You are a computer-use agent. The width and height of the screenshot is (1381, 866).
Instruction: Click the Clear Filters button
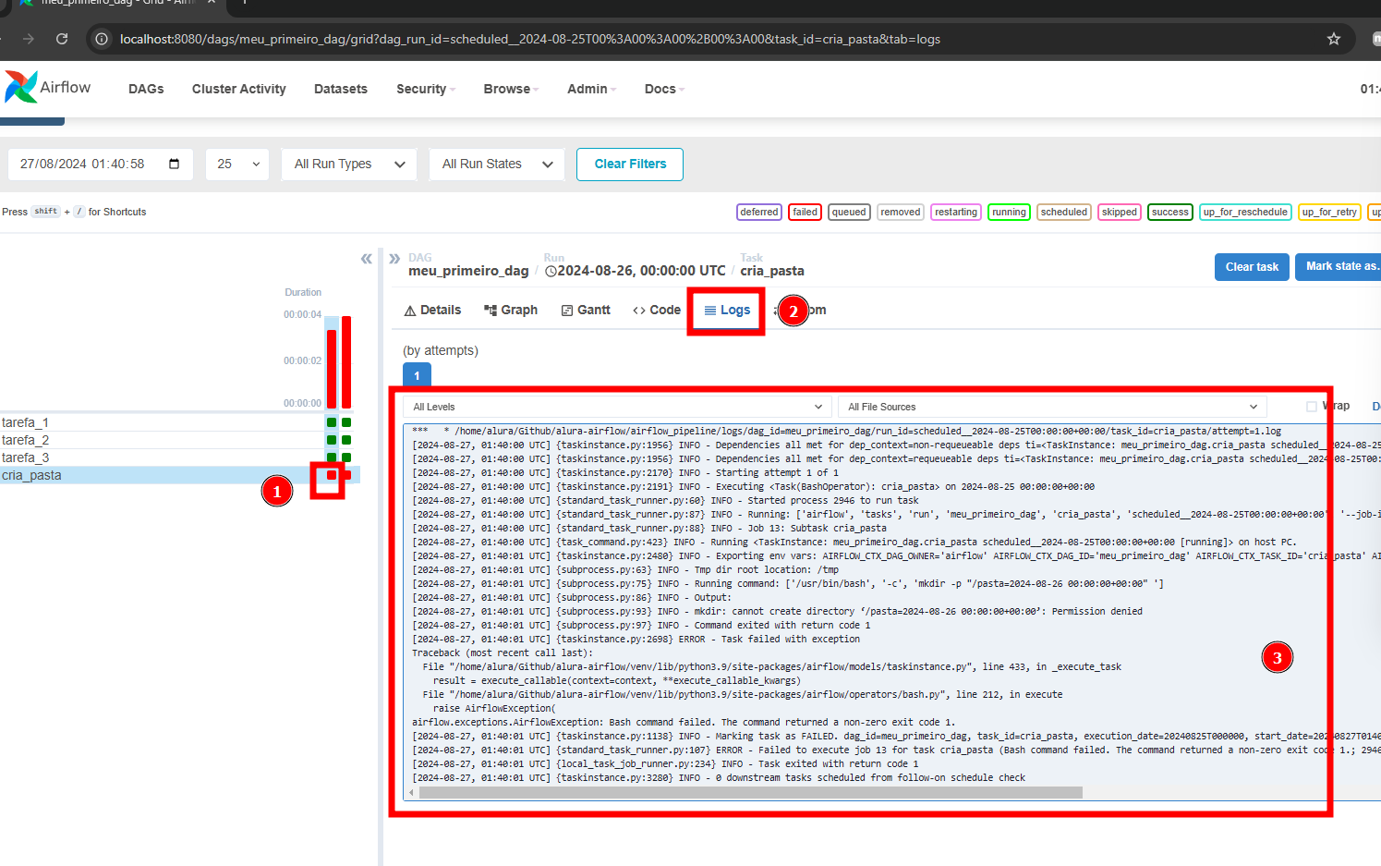[x=630, y=164]
